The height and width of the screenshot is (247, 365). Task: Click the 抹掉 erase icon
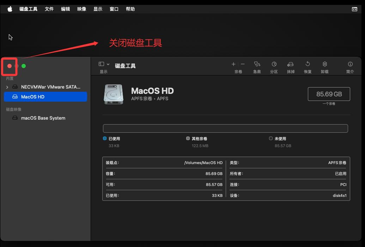coord(291,64)
